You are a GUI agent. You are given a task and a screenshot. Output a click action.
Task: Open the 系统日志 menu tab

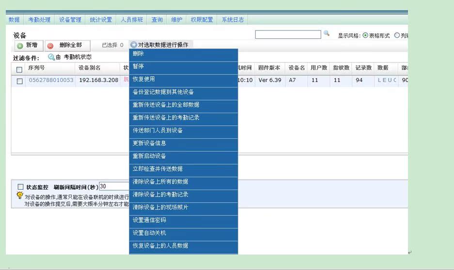coord(233,20)
